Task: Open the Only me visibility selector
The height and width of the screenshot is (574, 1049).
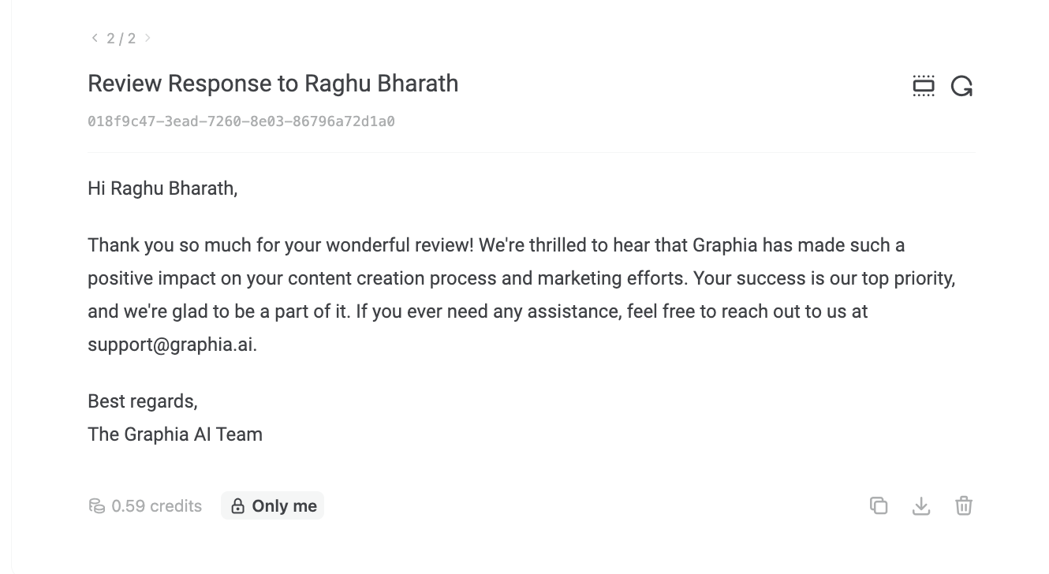Action: [273, 506]
